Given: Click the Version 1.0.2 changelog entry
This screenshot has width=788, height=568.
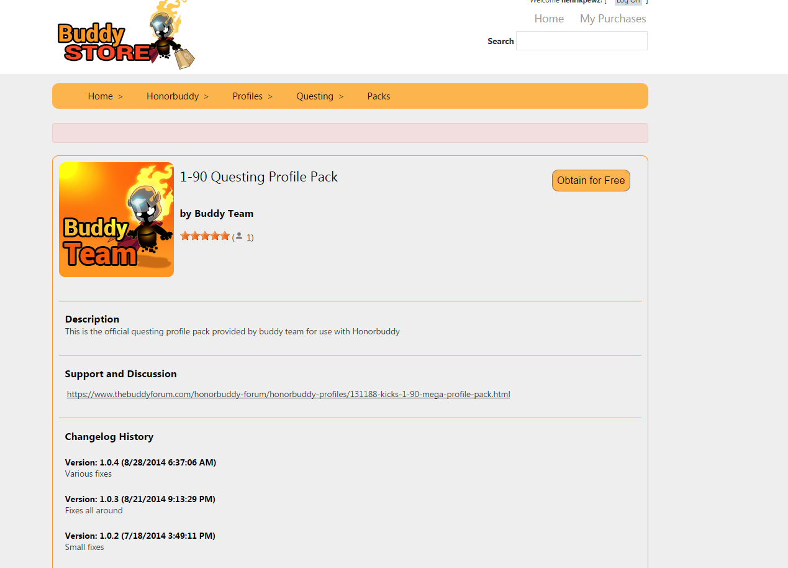Looking at the screenshot, I should tap(140, 536).
